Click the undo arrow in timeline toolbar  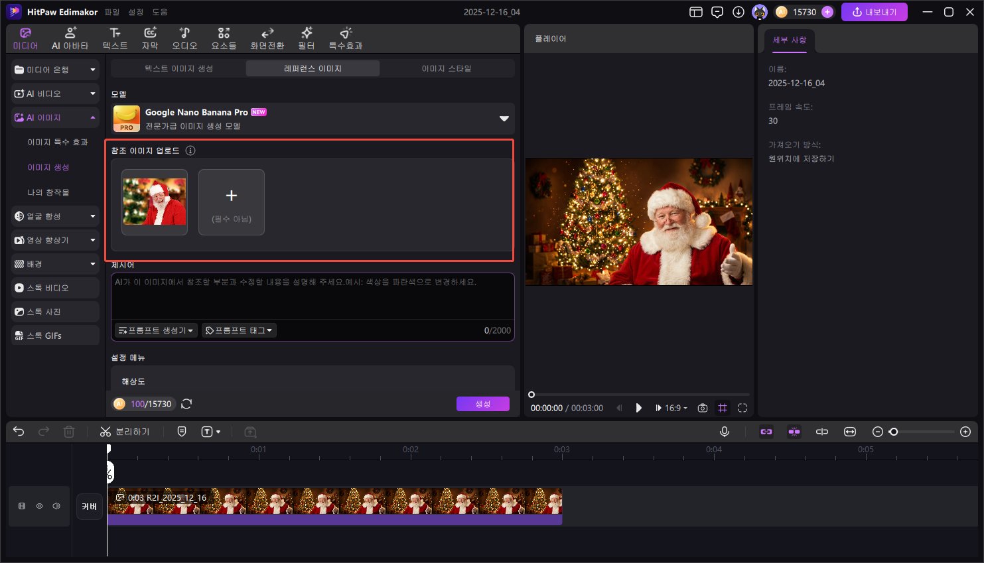[19, 432]
